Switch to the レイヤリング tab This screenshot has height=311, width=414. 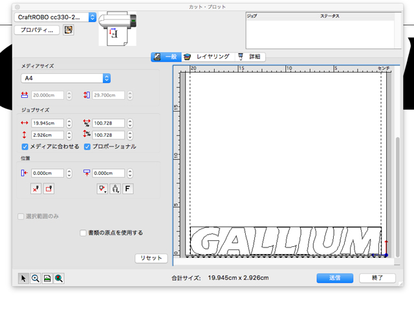tap(207, 57)
